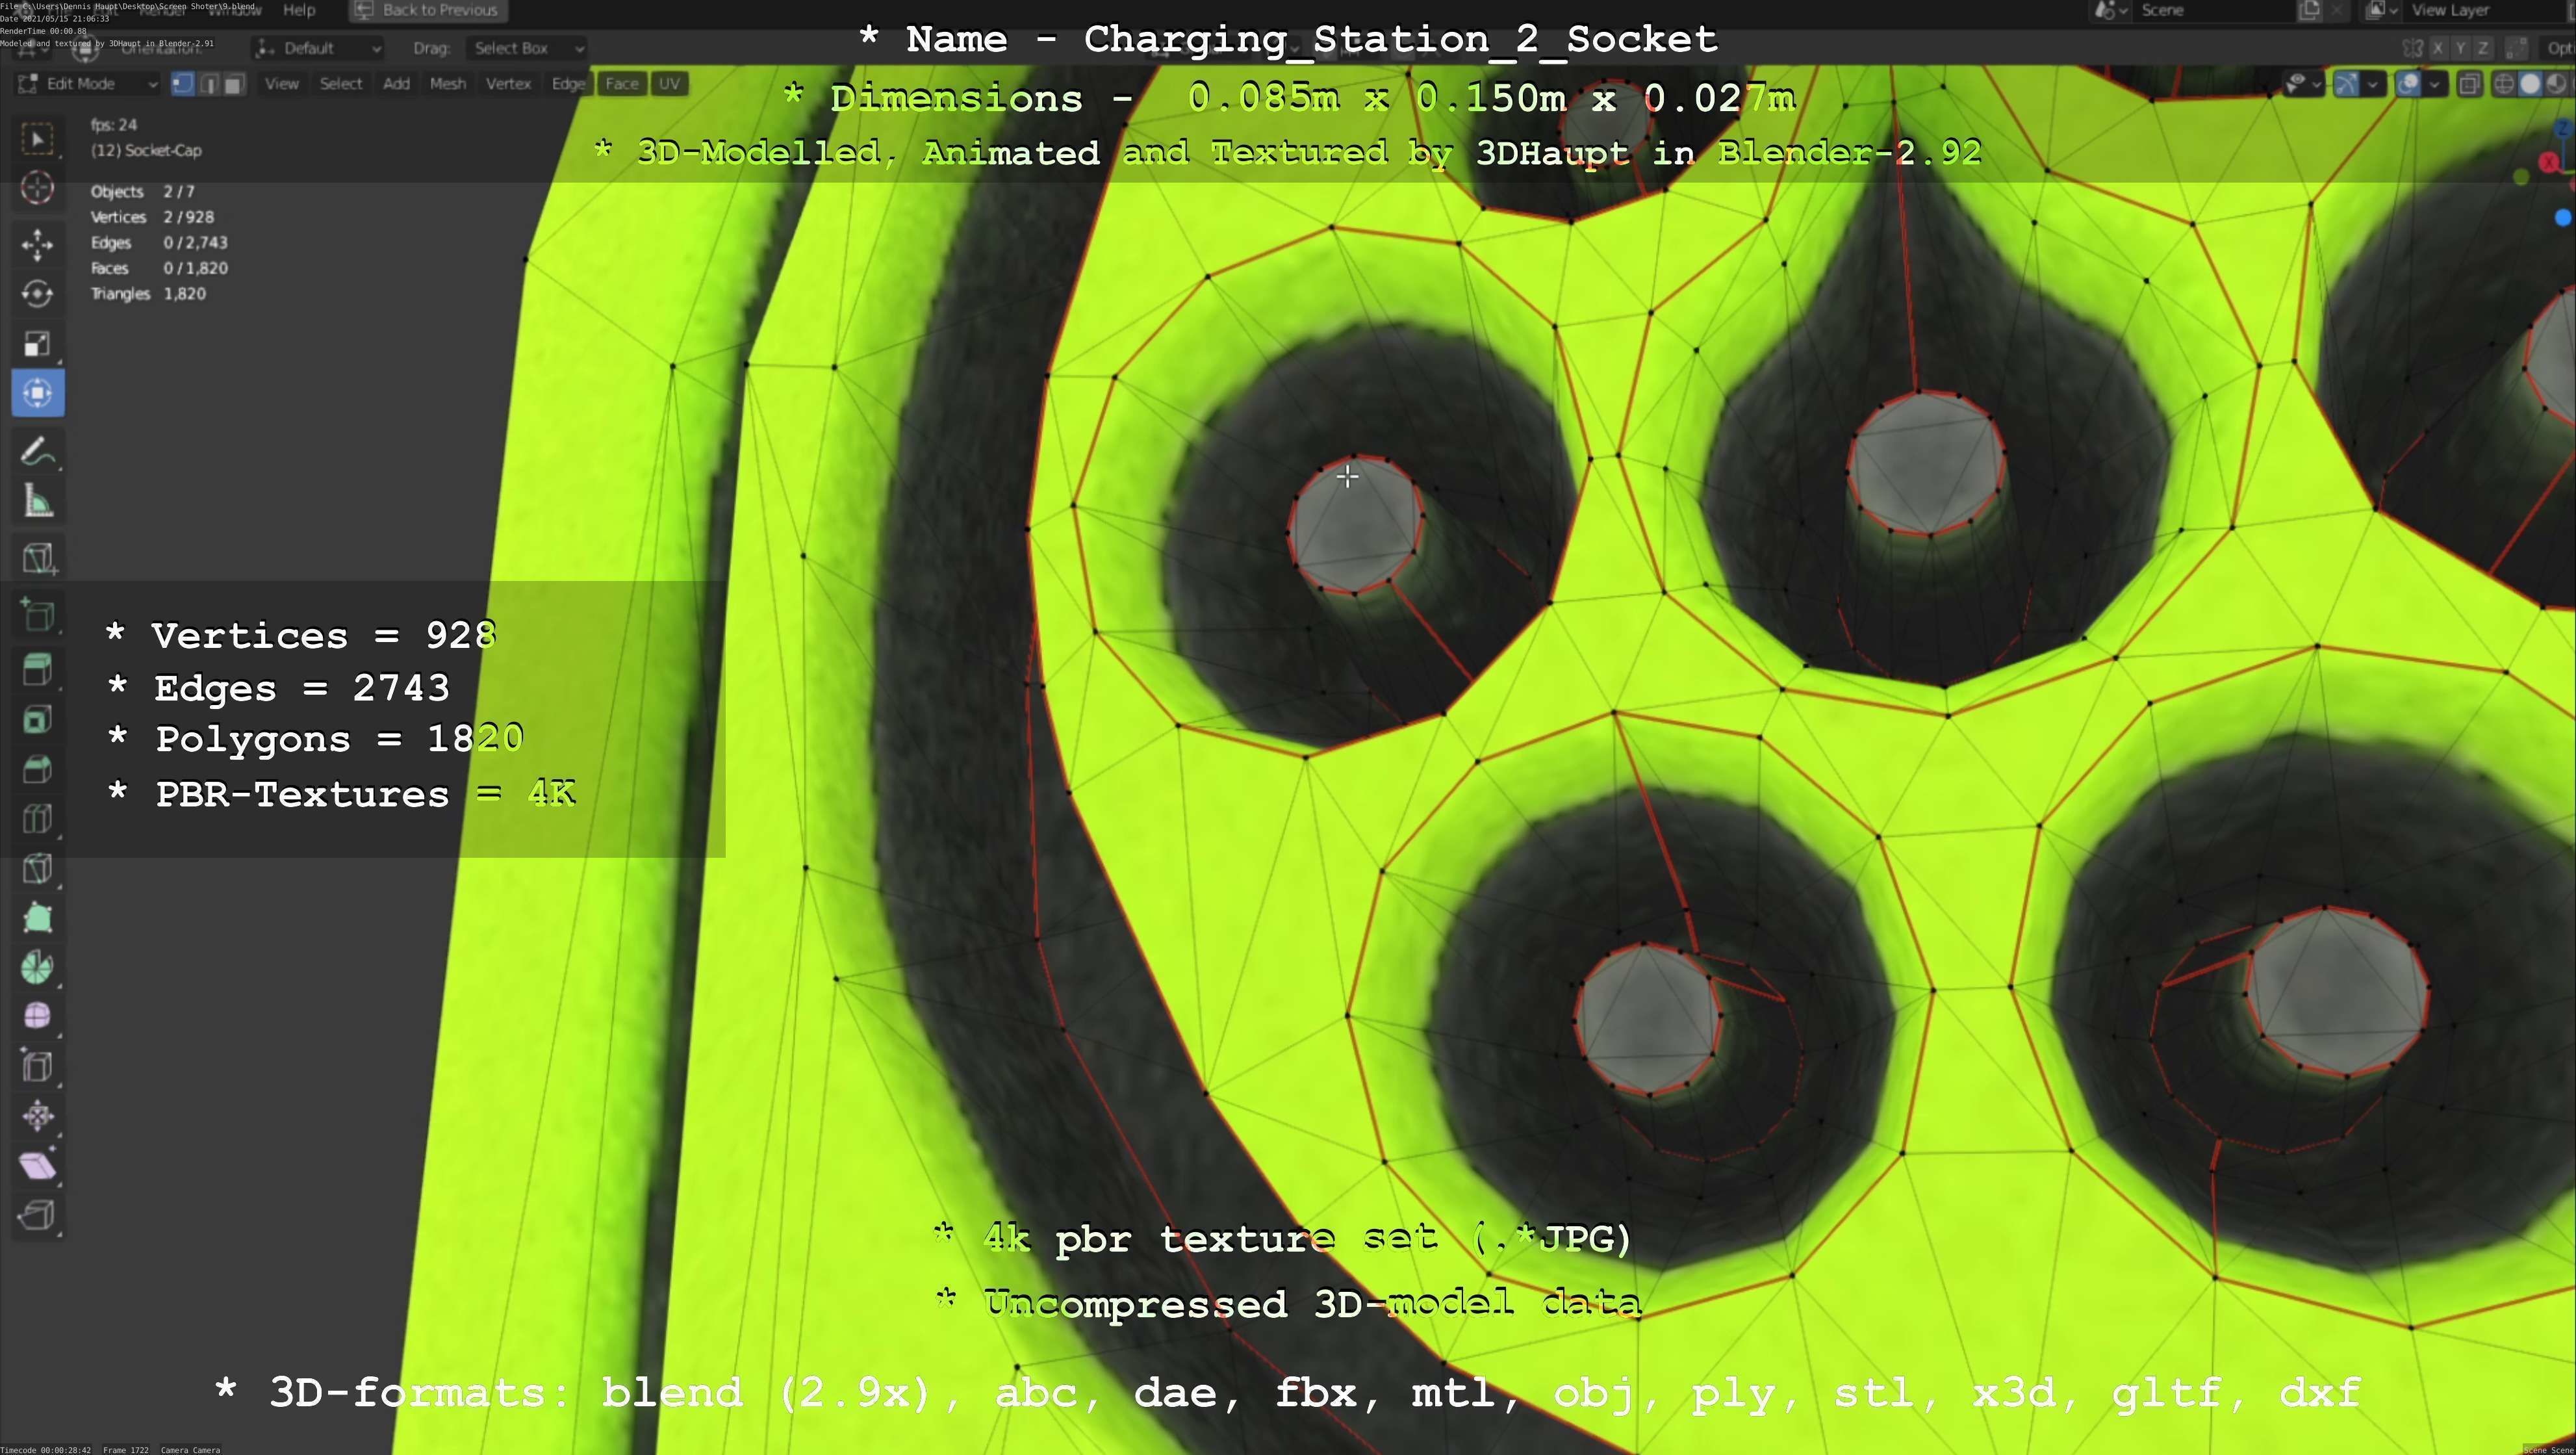Open the overlays options dropdown arrow

2434,84
